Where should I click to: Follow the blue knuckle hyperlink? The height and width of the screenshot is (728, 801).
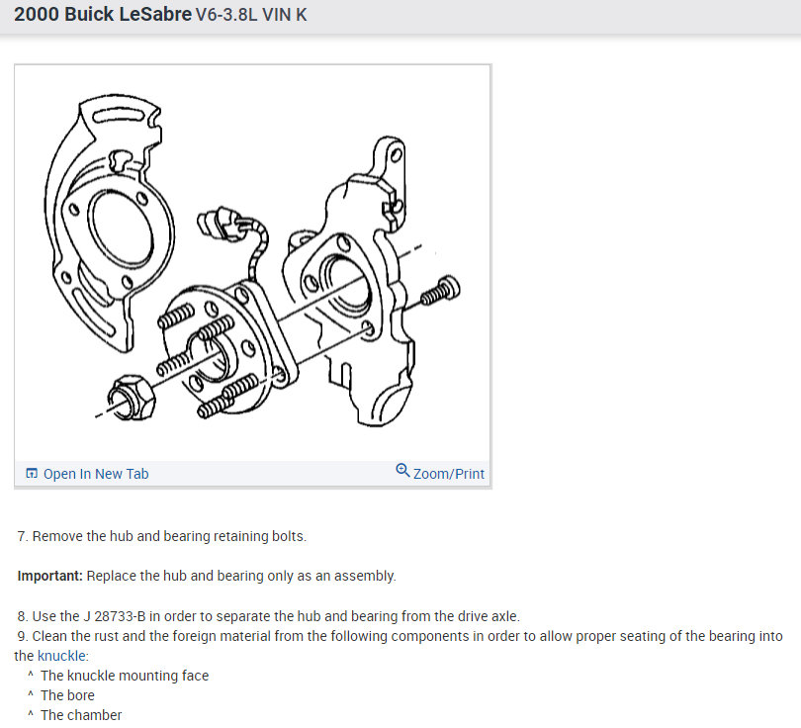click(x=61, y=656)
